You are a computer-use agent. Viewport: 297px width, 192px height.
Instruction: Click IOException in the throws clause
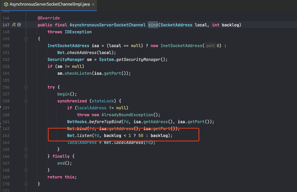(78, 32)
